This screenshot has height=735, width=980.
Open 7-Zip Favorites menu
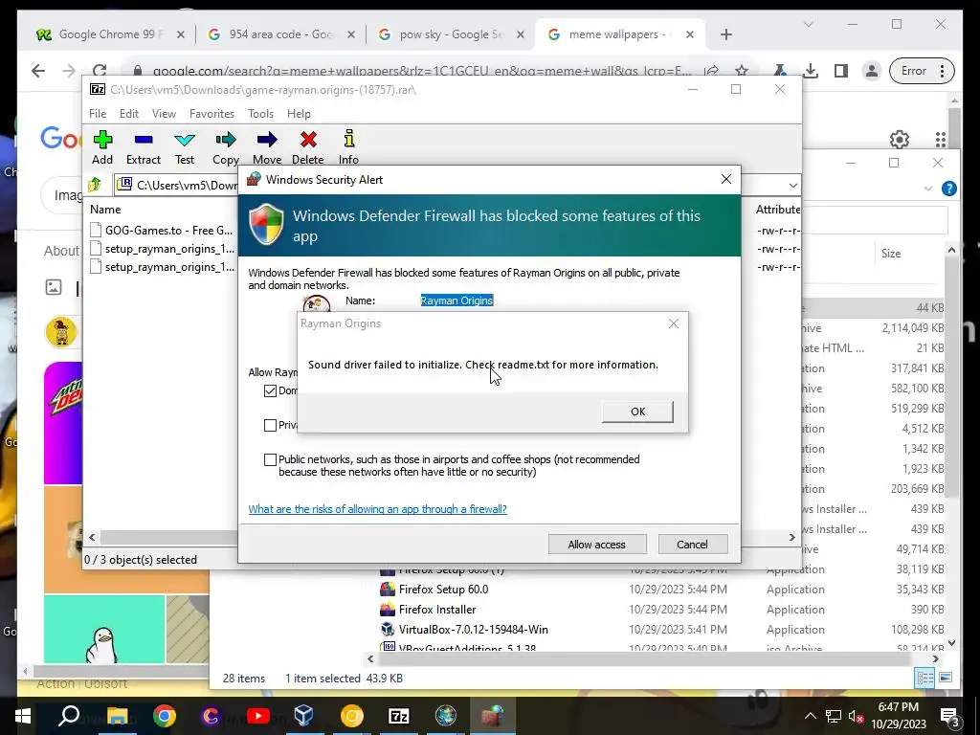pyautogui.click(x=212, y=114)
